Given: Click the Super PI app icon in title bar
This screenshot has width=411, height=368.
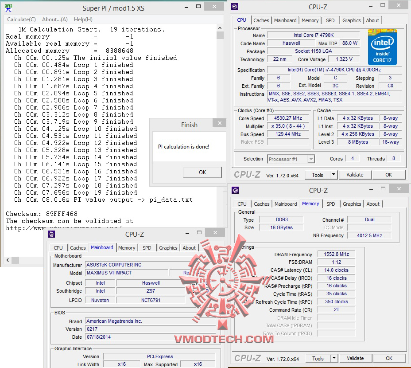Looking at the screenshot, I should pyautogui.click(x=8, y=8).
